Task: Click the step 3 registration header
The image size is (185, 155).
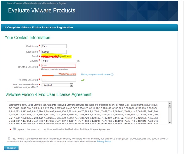Action: (89, 28)
